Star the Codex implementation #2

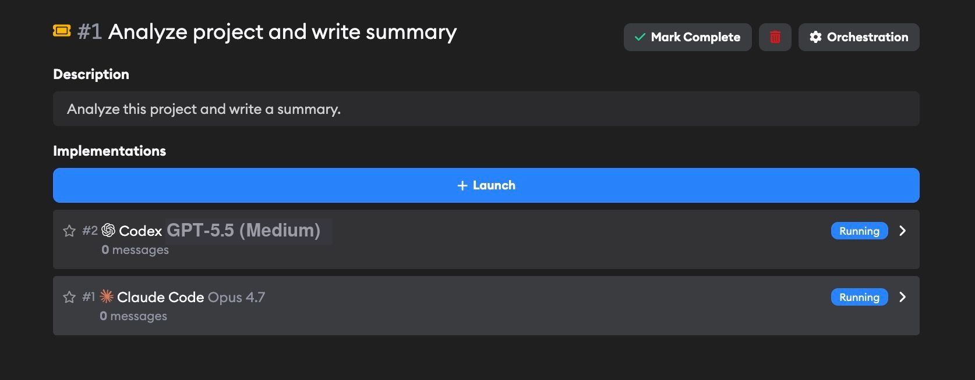pos(69,231)
